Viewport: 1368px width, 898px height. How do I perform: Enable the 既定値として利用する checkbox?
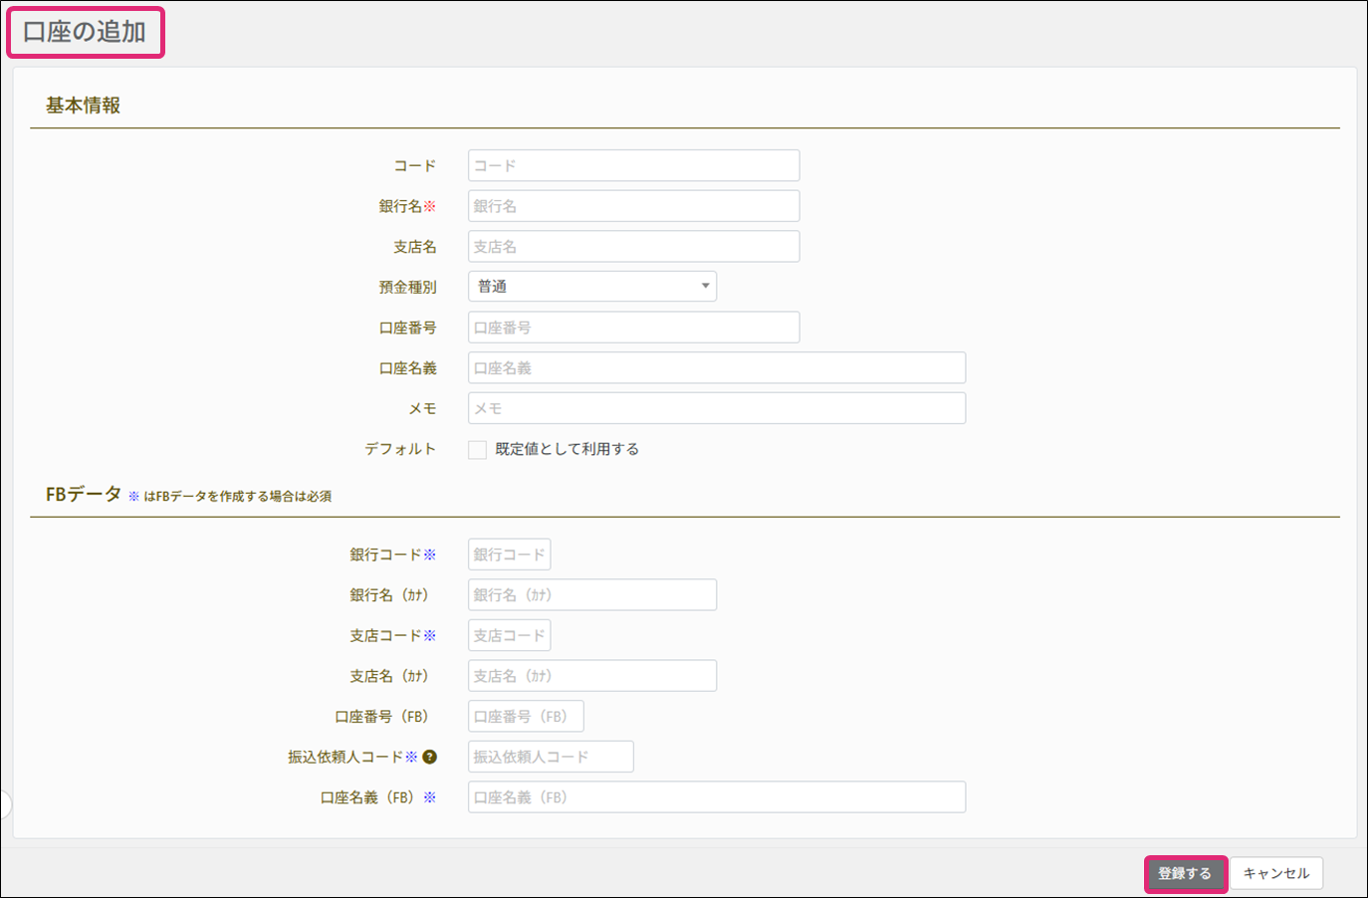pos(478,450)
